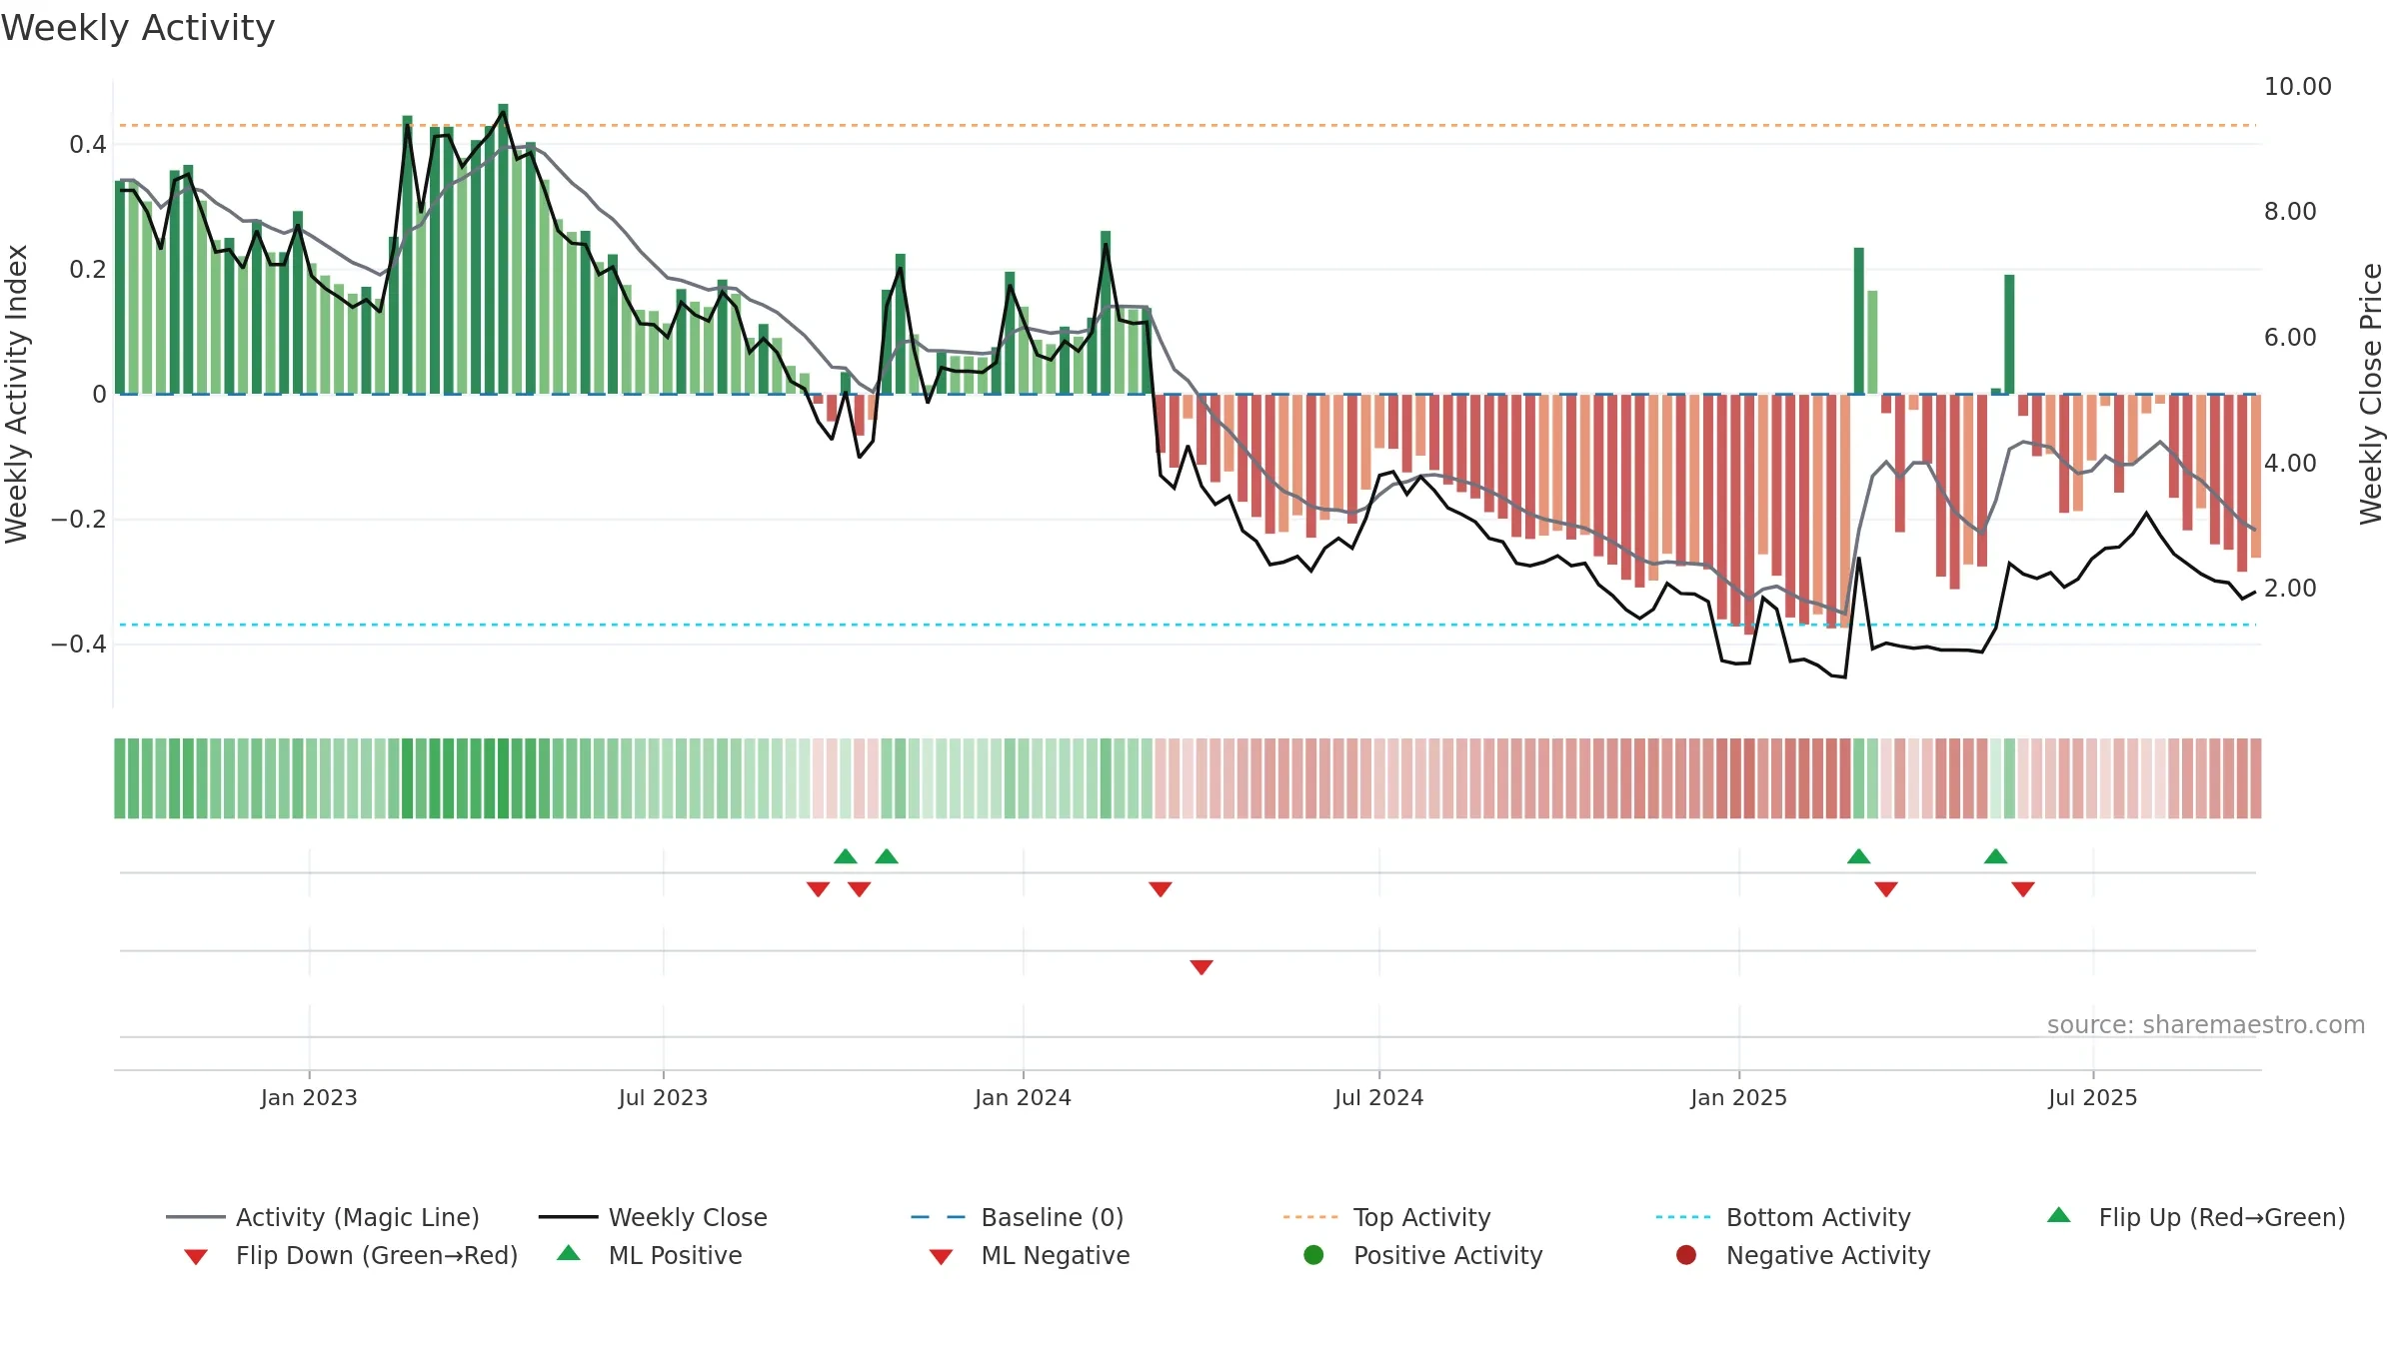2399x1349 pixels.
Task: Click the Baseline (0) legend entry
Action: pos(1018,1217)
